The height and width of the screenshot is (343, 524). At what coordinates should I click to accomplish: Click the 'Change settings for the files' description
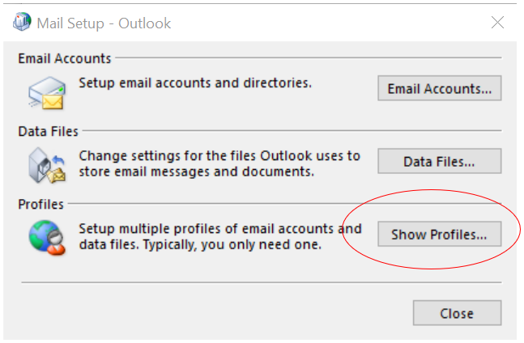[219, 155]
